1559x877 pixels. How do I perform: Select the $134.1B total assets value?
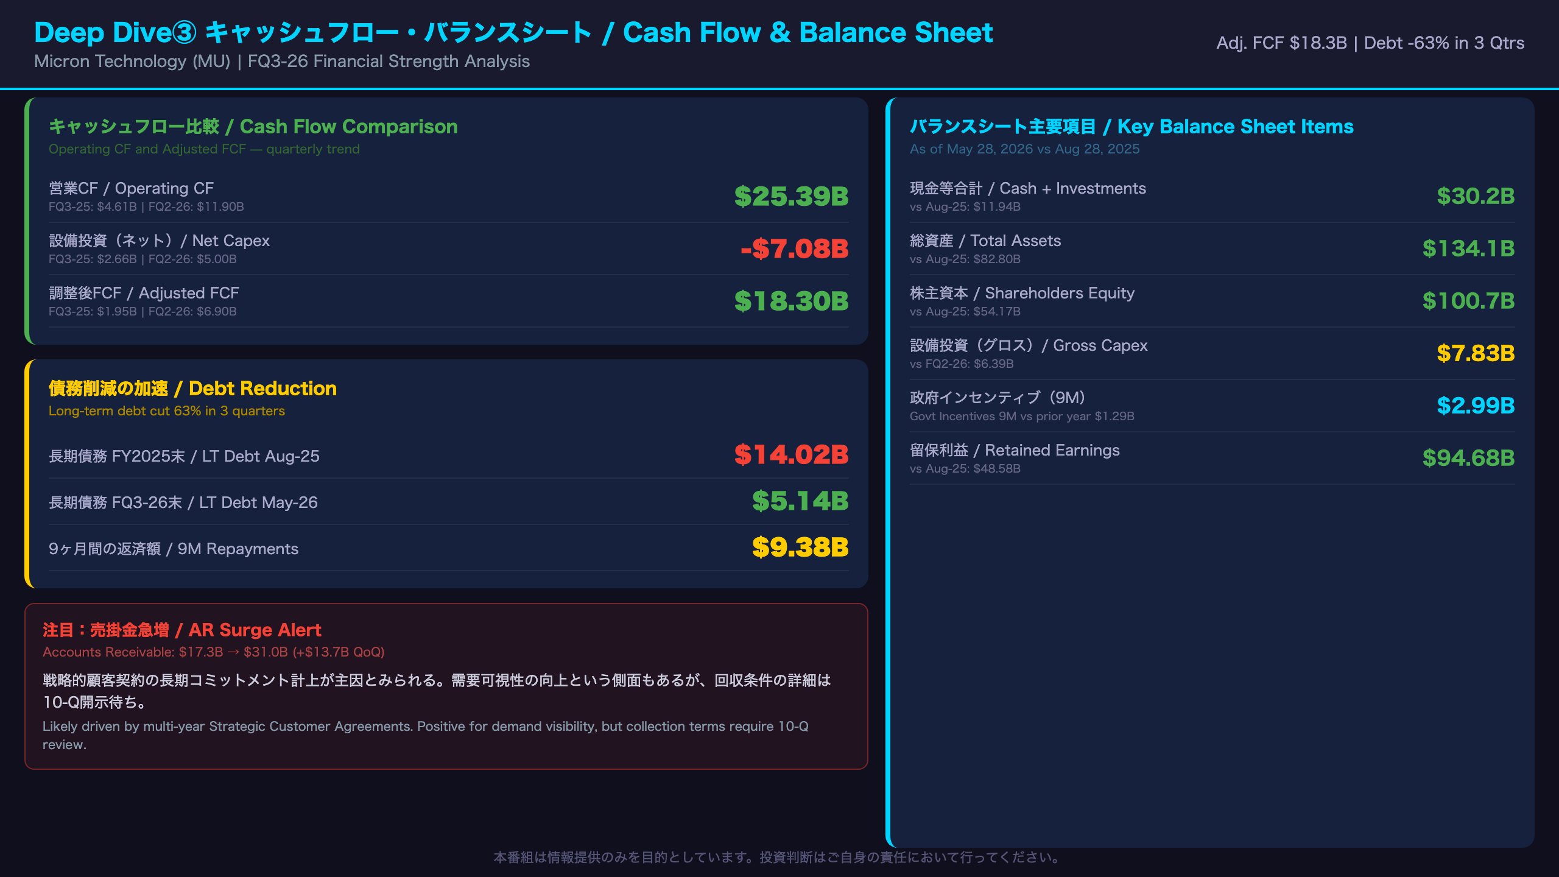tap(1468, 248)
